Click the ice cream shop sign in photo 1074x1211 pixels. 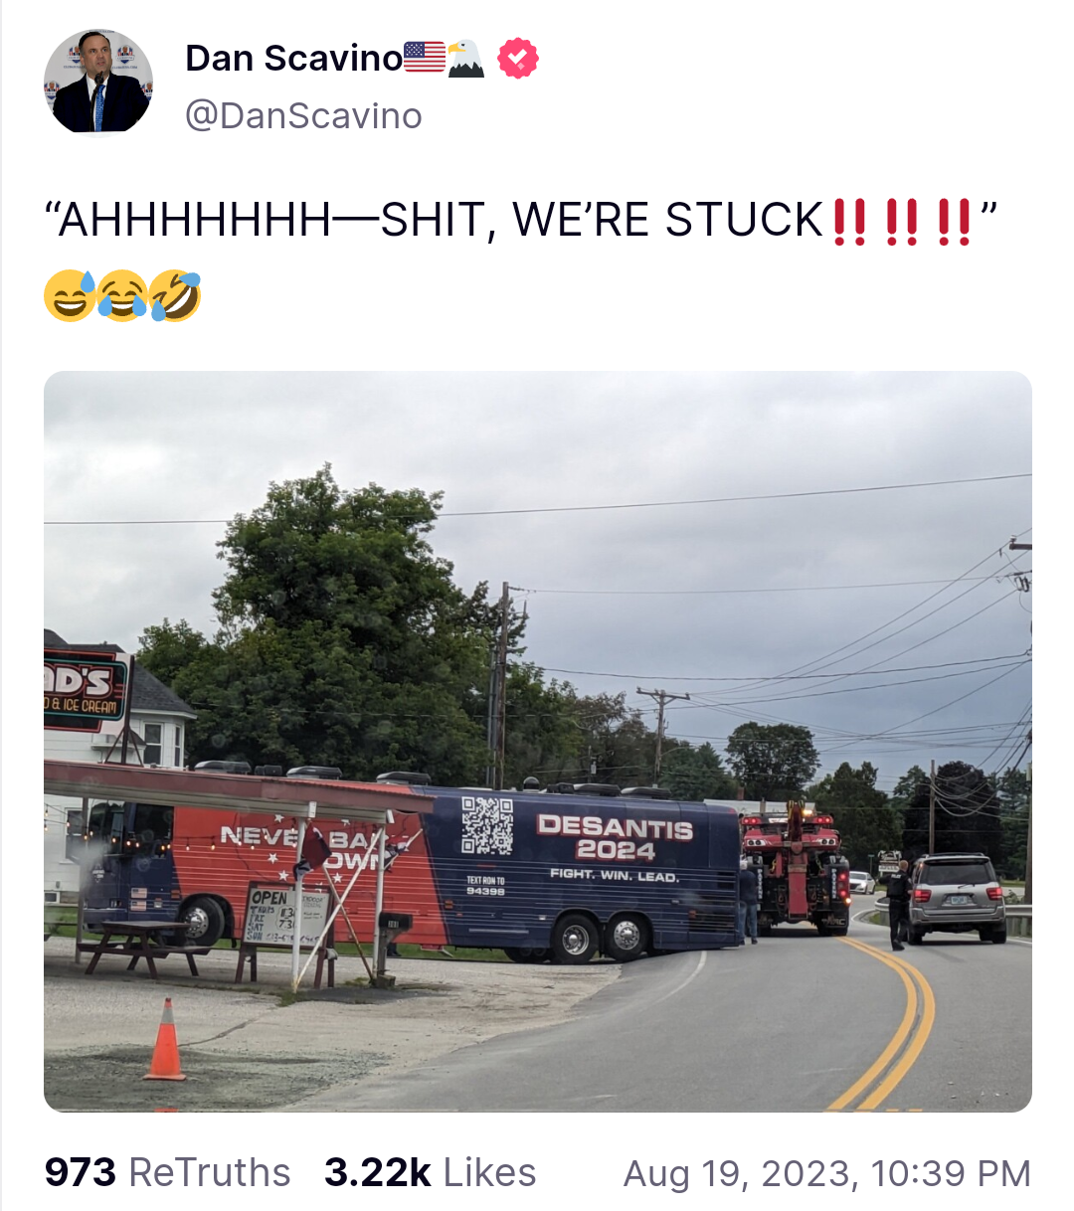pos(85,688)
